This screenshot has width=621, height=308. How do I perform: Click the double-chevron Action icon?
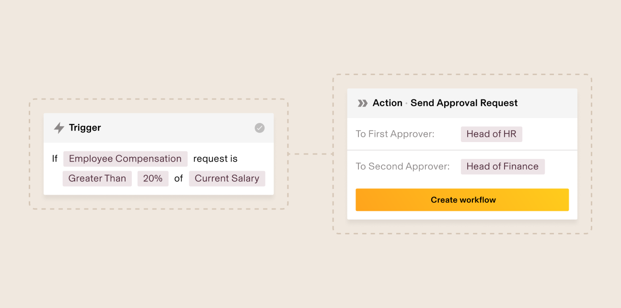coord(363,103)
